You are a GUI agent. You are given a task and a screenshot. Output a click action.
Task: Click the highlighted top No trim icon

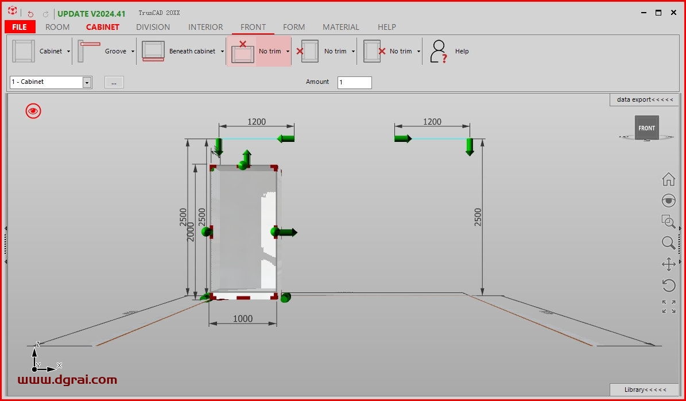243,51
